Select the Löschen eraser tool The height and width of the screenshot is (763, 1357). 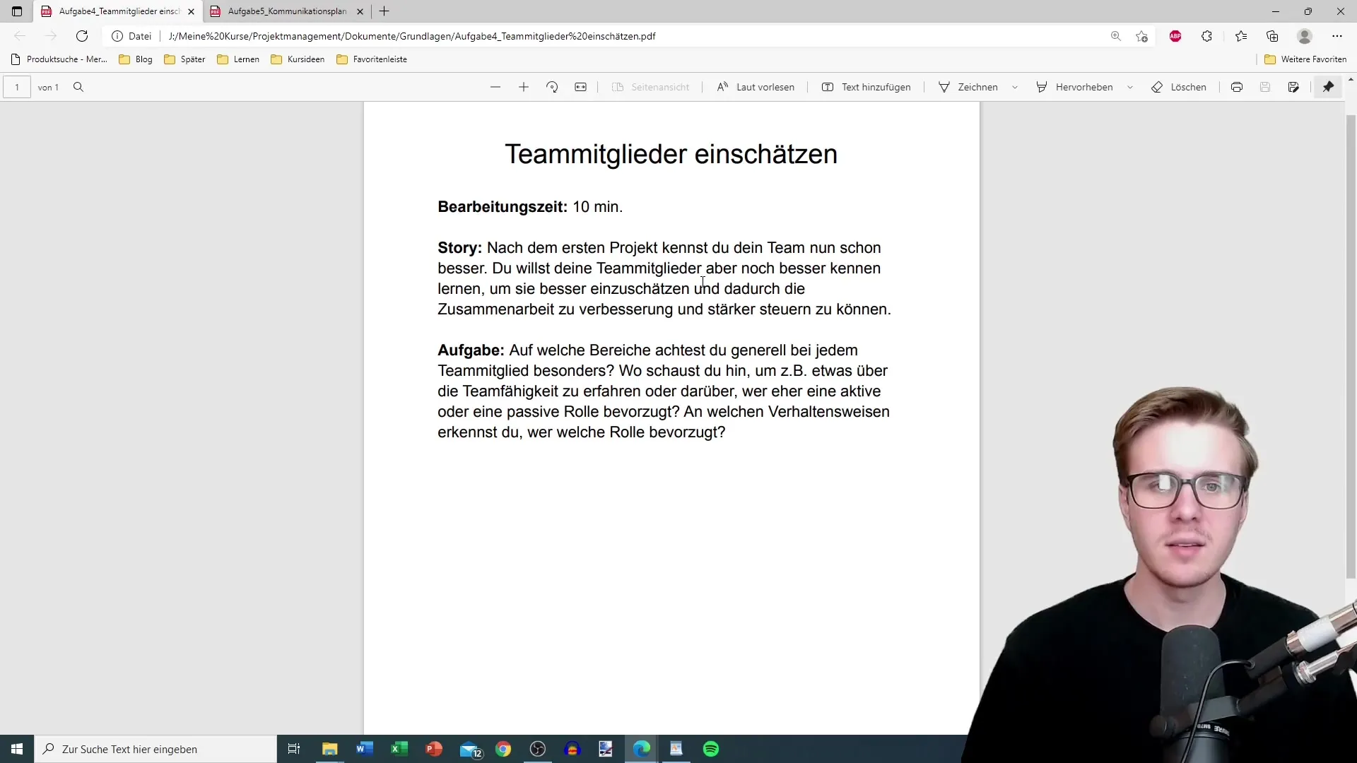(1179, 87)
